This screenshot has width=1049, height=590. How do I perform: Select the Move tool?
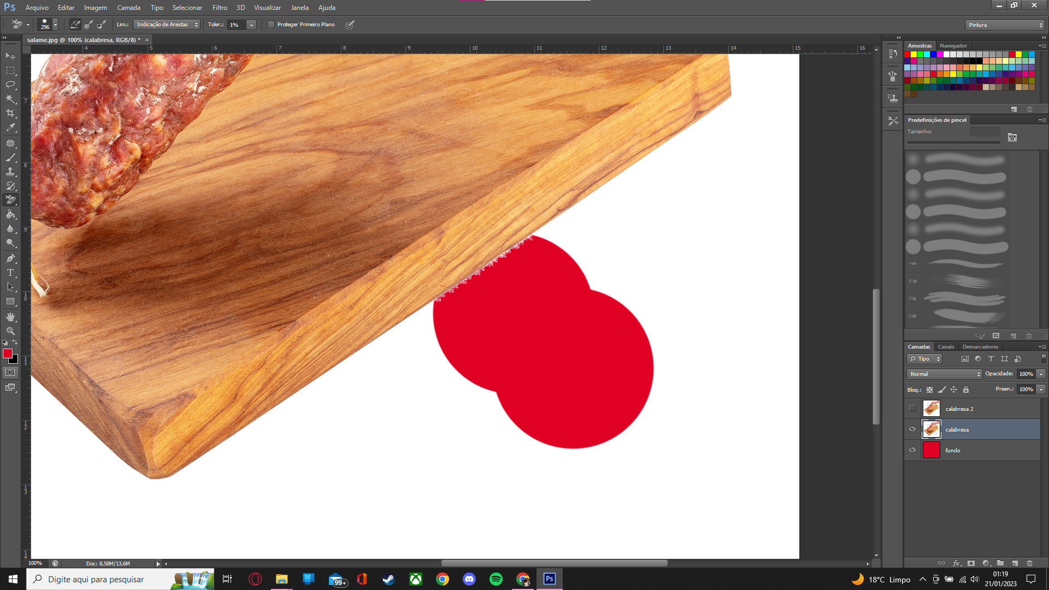pos(10,56)
